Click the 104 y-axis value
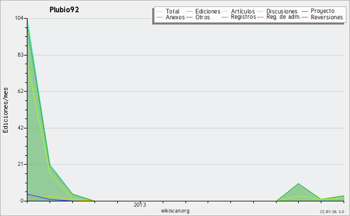This screenshot has width=350, height=216. pyautogui.click(x=19, y=18)
